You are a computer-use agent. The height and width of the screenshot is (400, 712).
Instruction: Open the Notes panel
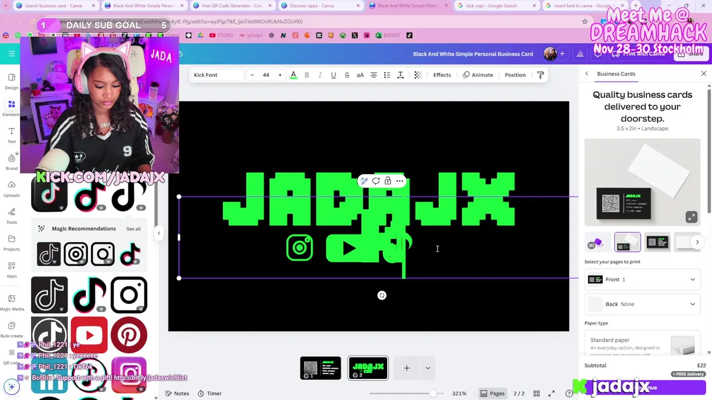click(x=177, y=393)
